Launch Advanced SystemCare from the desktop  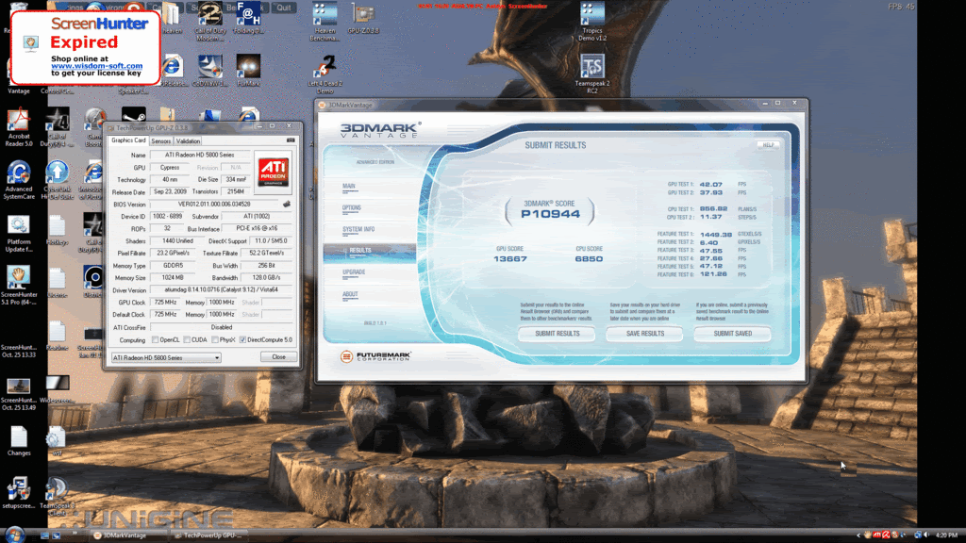pyautogui.click(x=19, y=180)
